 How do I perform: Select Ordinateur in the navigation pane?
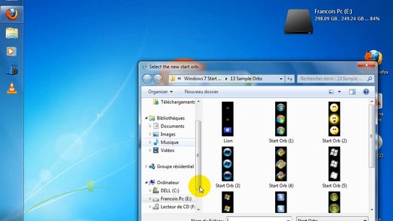tap(168, 182)
